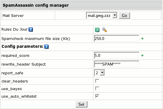Focus the required_score input field
The height and width of the screenshot is (109, 163).
coord(117,55)
